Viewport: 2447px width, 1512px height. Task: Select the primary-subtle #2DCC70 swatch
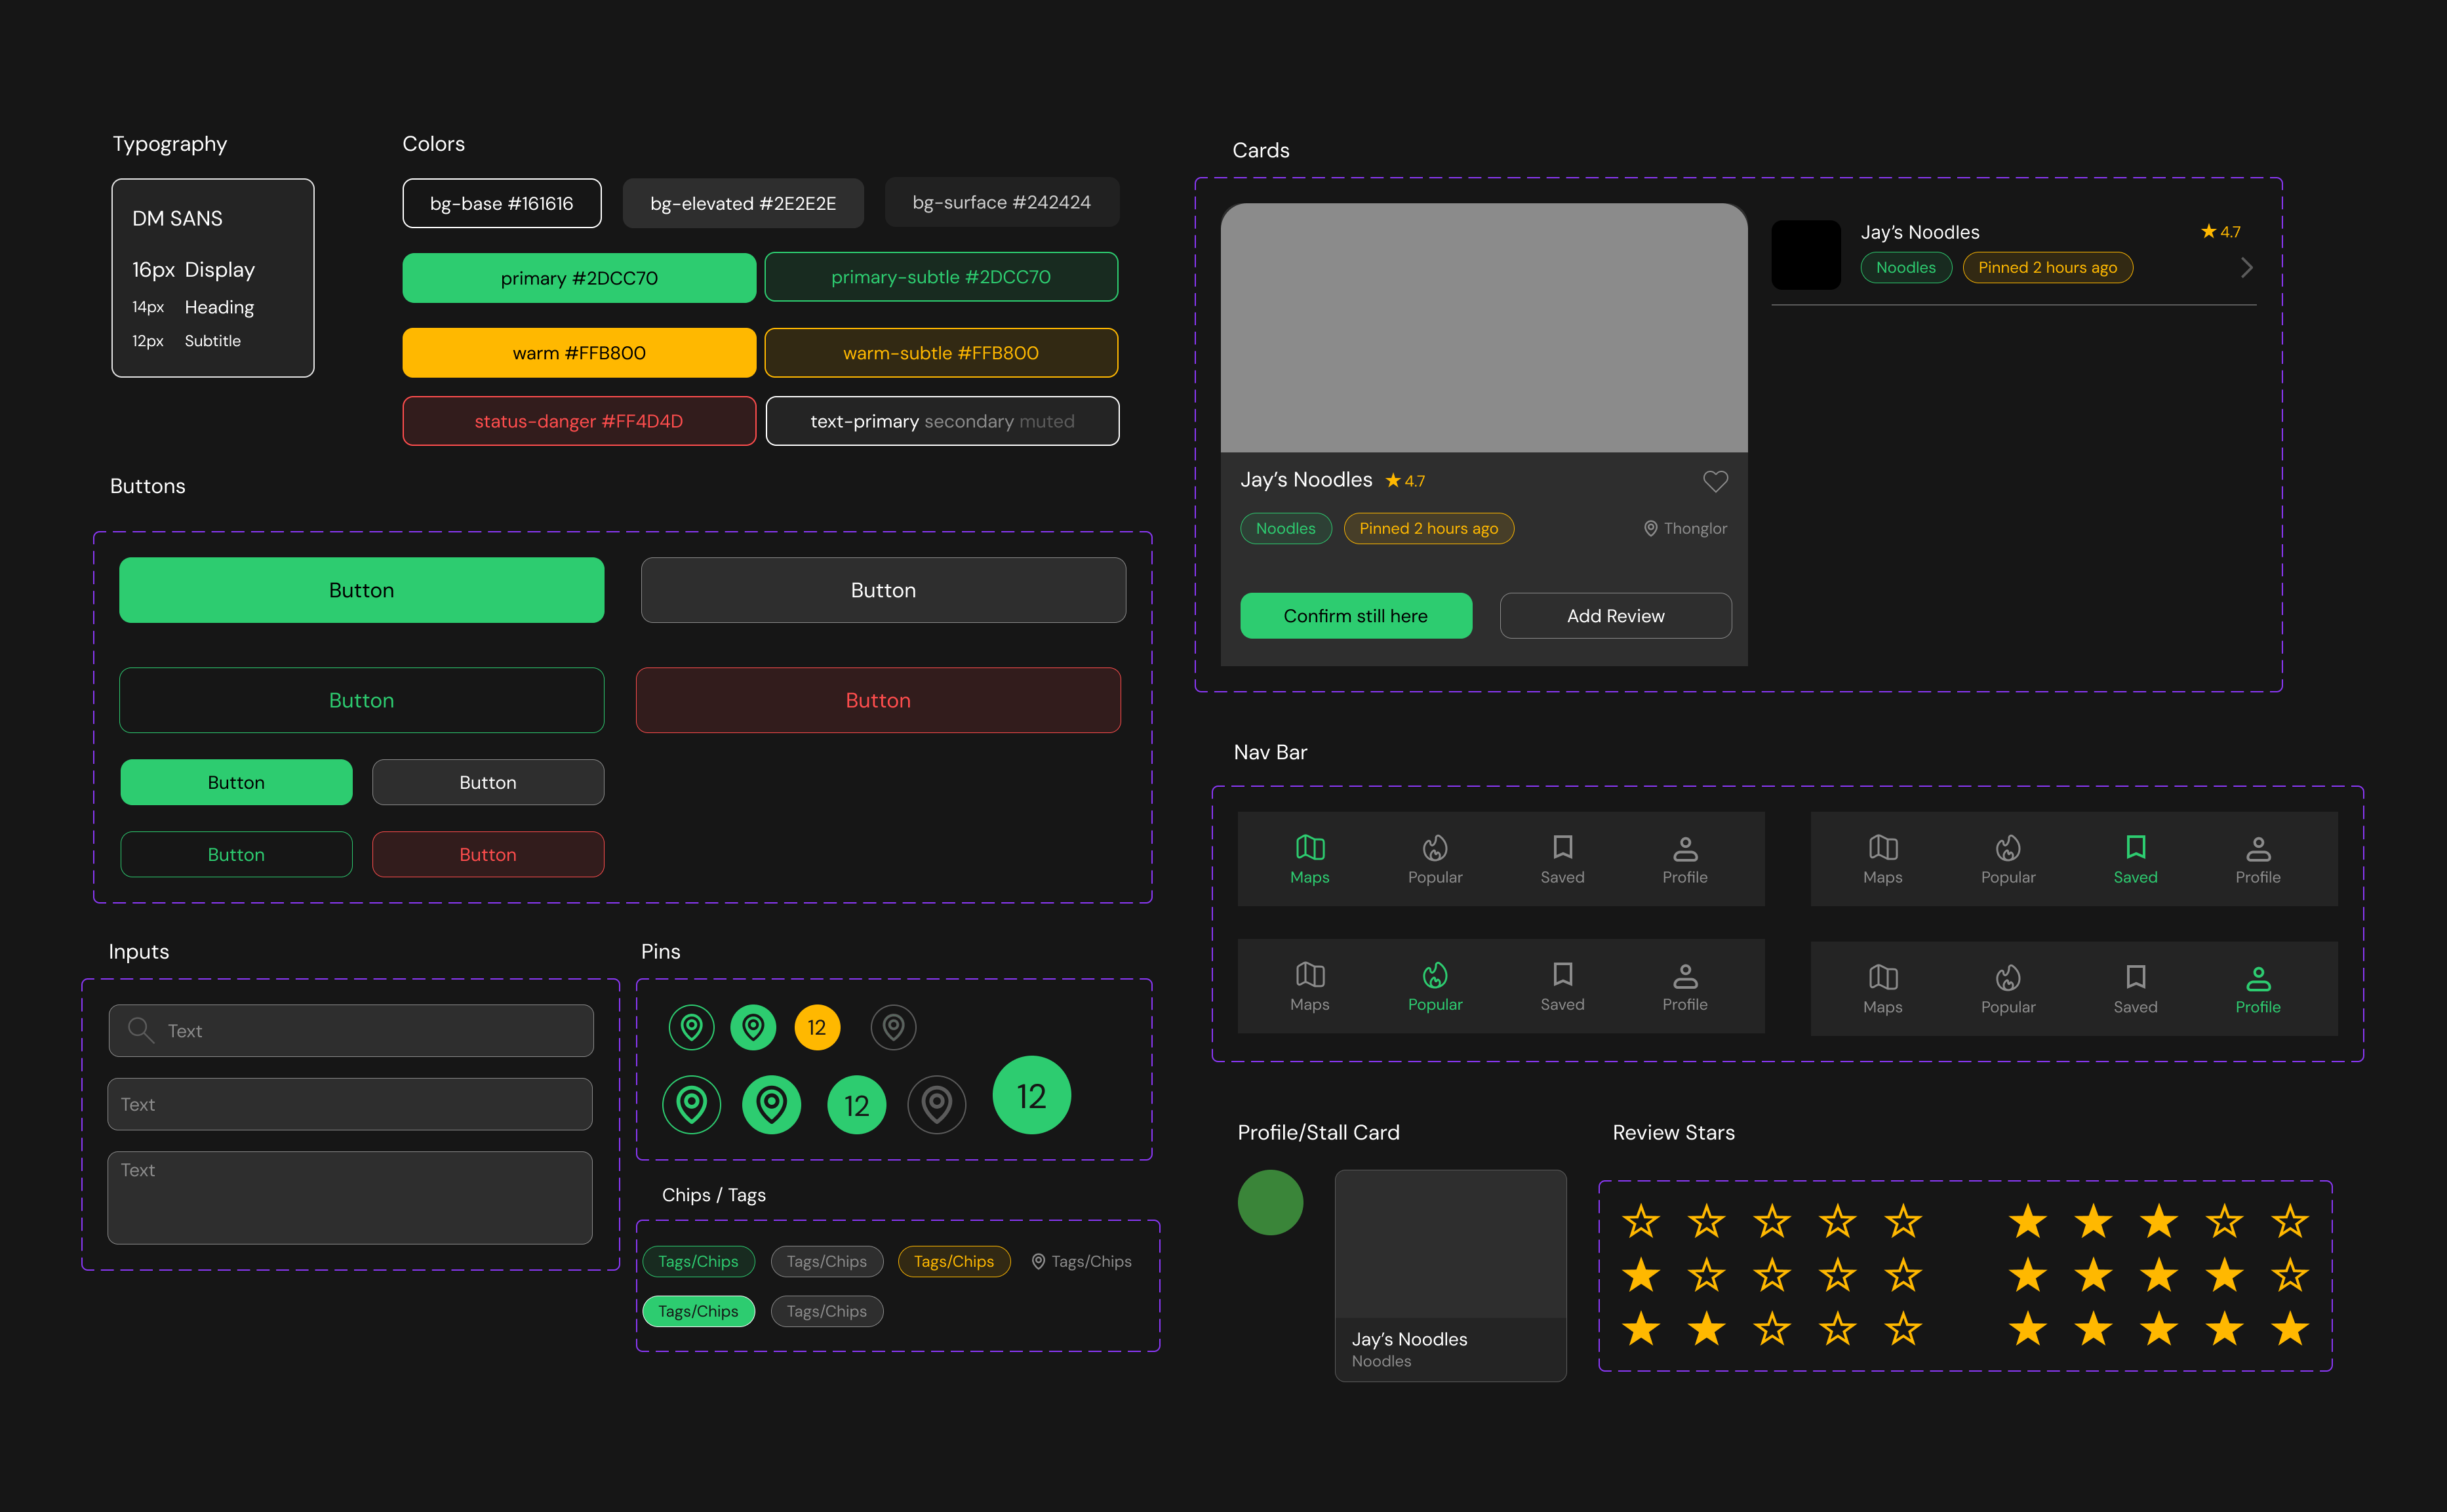point(941,277)
